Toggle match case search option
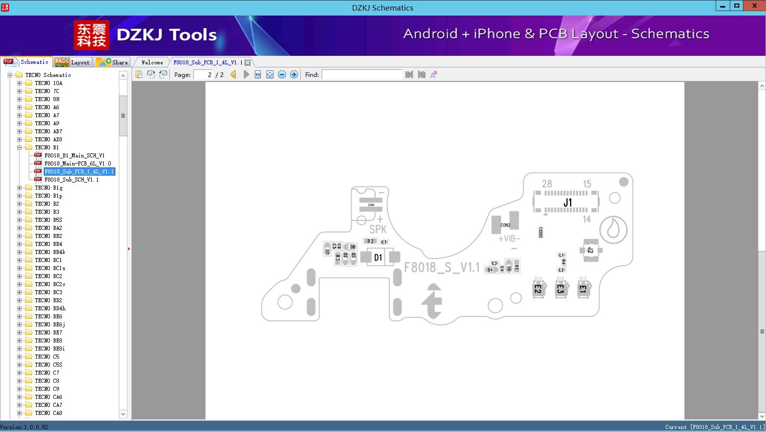 [433, 74]
